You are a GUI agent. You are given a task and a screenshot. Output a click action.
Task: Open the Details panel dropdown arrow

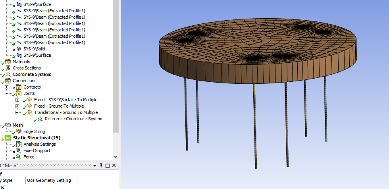[x=94, y=166]
